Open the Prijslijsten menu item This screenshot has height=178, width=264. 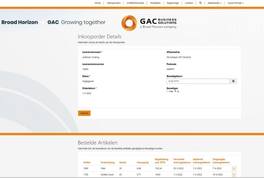click(155, 3)
